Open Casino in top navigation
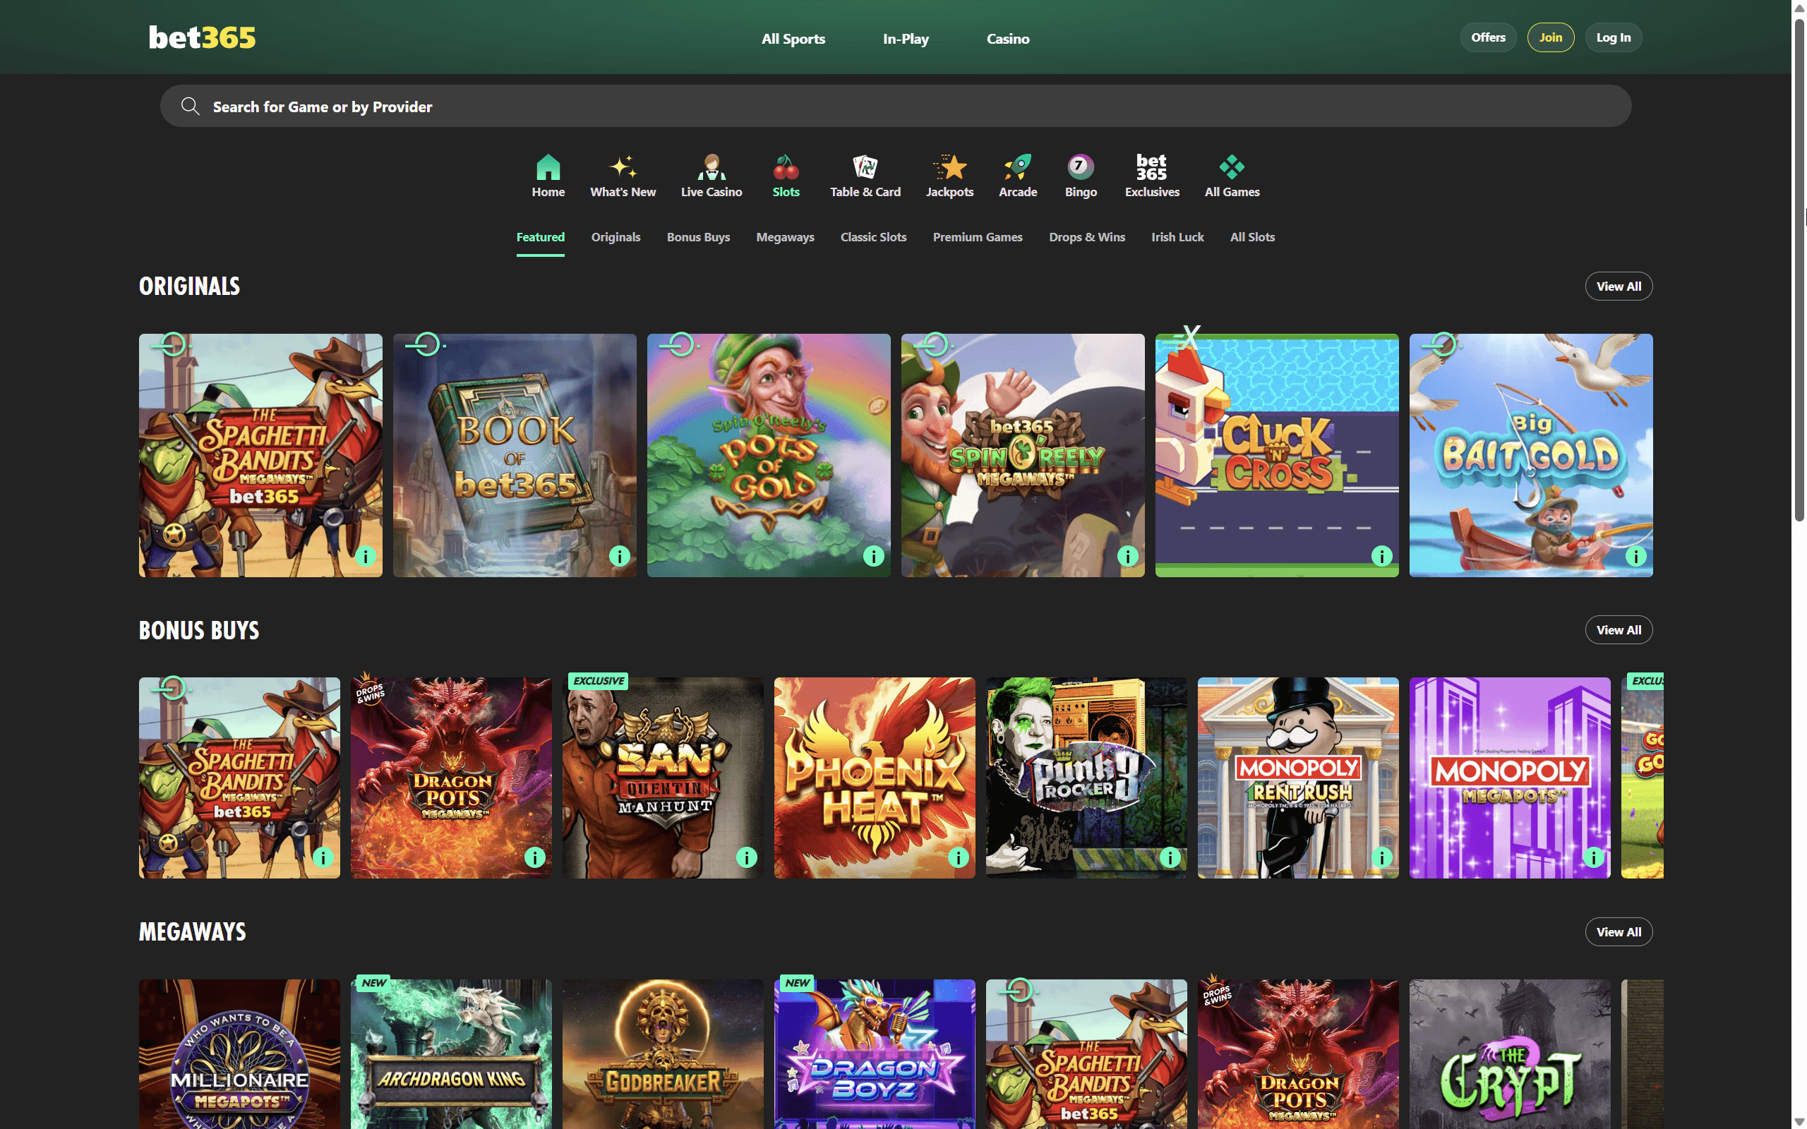Image resolution: width=1807 pixels, height=1129 pixels. point(1008,39)
